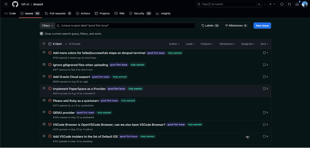Click open-issue status icon for QEMU provider
The image size is (310, 148).
click(50, 112)
